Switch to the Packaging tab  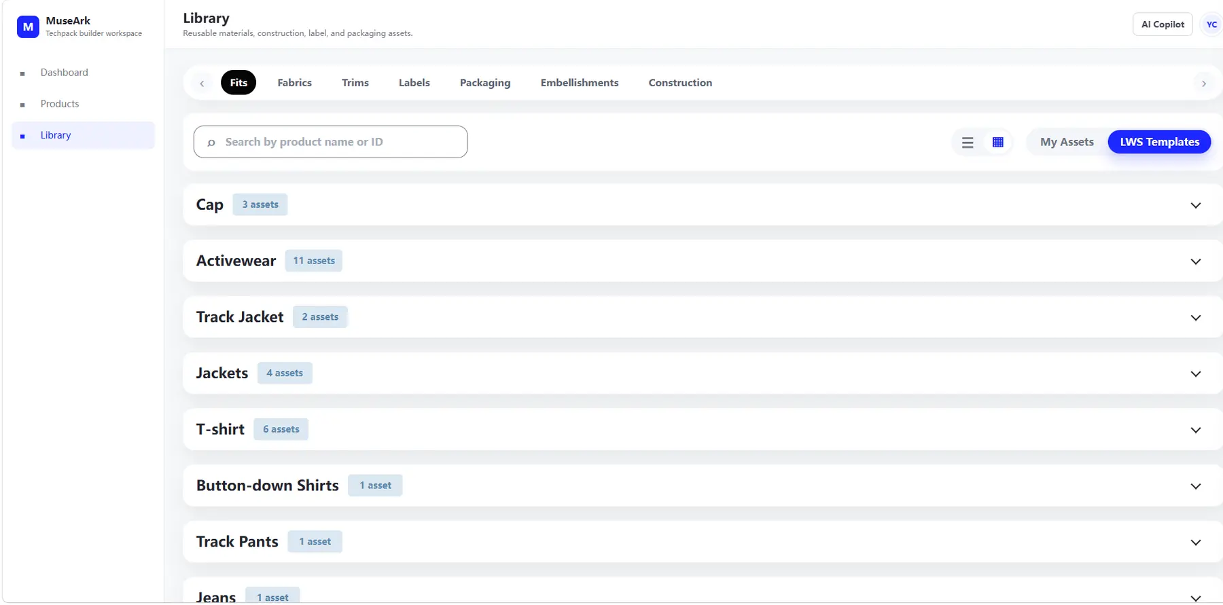pyautogui.click(x=485, y=83)
